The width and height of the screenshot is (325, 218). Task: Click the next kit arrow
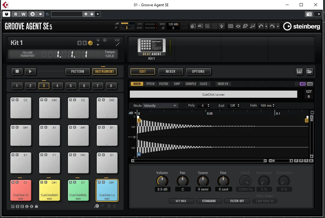click(84, 43)
